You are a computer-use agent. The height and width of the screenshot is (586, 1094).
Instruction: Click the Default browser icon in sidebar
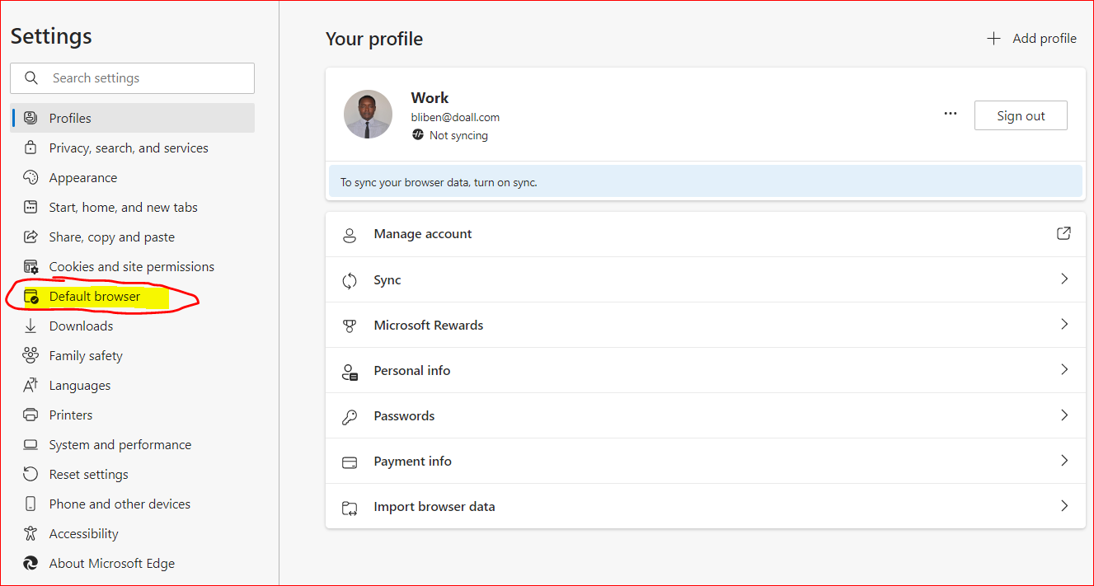pos(31,297)
